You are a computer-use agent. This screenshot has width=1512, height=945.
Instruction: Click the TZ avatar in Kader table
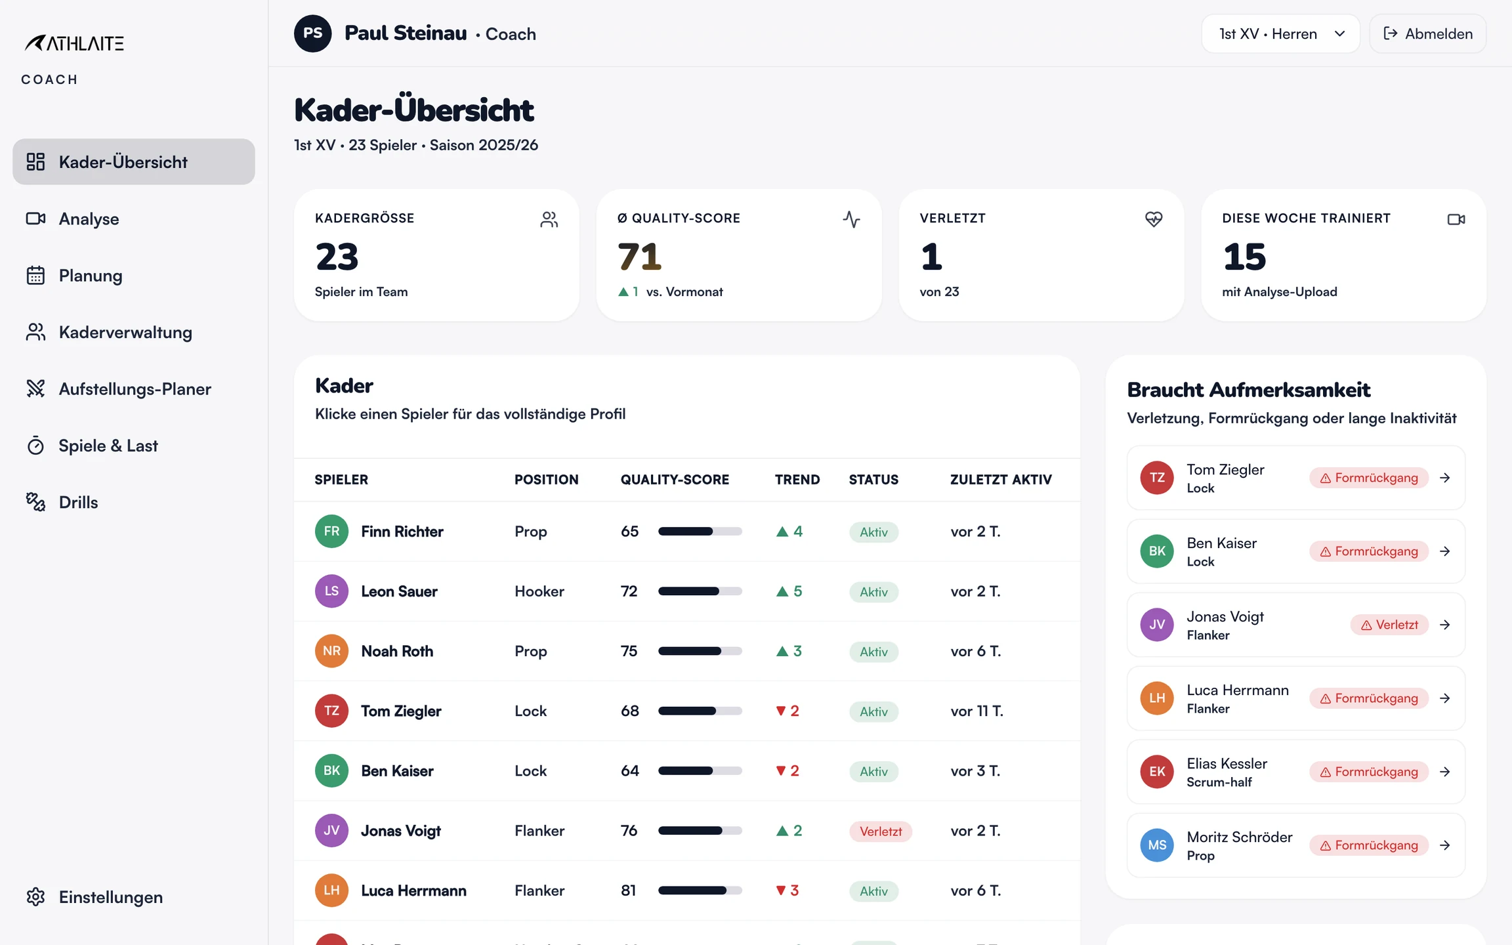tap(331, 711)
